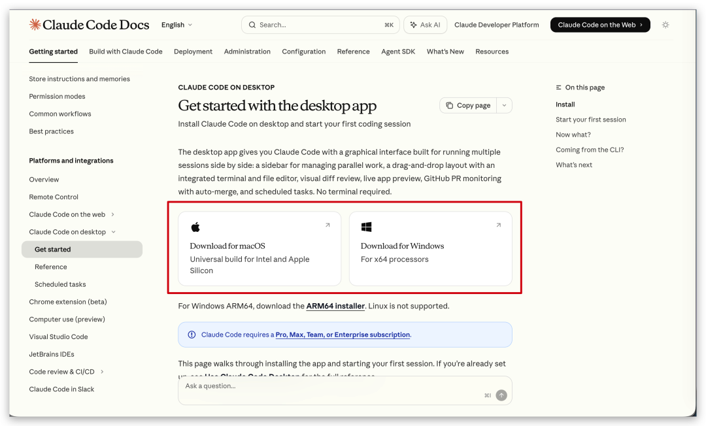Viewport: 706px width, 426px height.
Task: Click the Apple logo on macOS card
Action: click(195, 227)
